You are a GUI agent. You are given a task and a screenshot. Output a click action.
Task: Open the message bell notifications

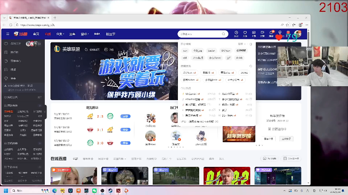coord(271,33)
